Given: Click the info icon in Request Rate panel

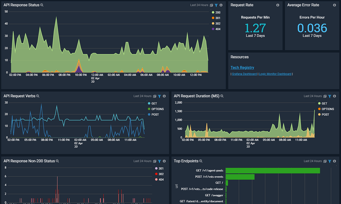Looking at the screenshot, I should (x=278, y=5).
